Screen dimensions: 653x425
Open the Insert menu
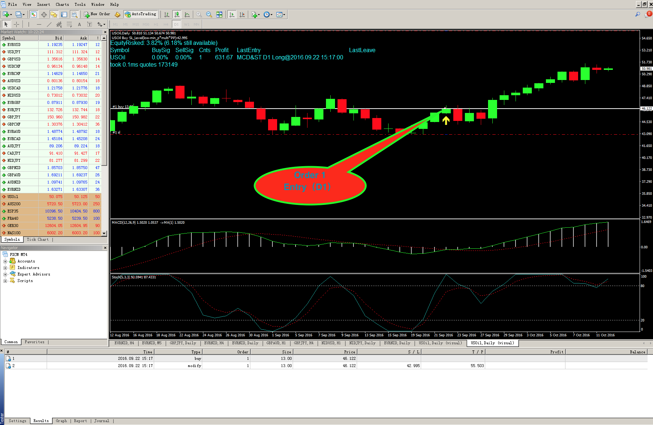coord(43,4)
